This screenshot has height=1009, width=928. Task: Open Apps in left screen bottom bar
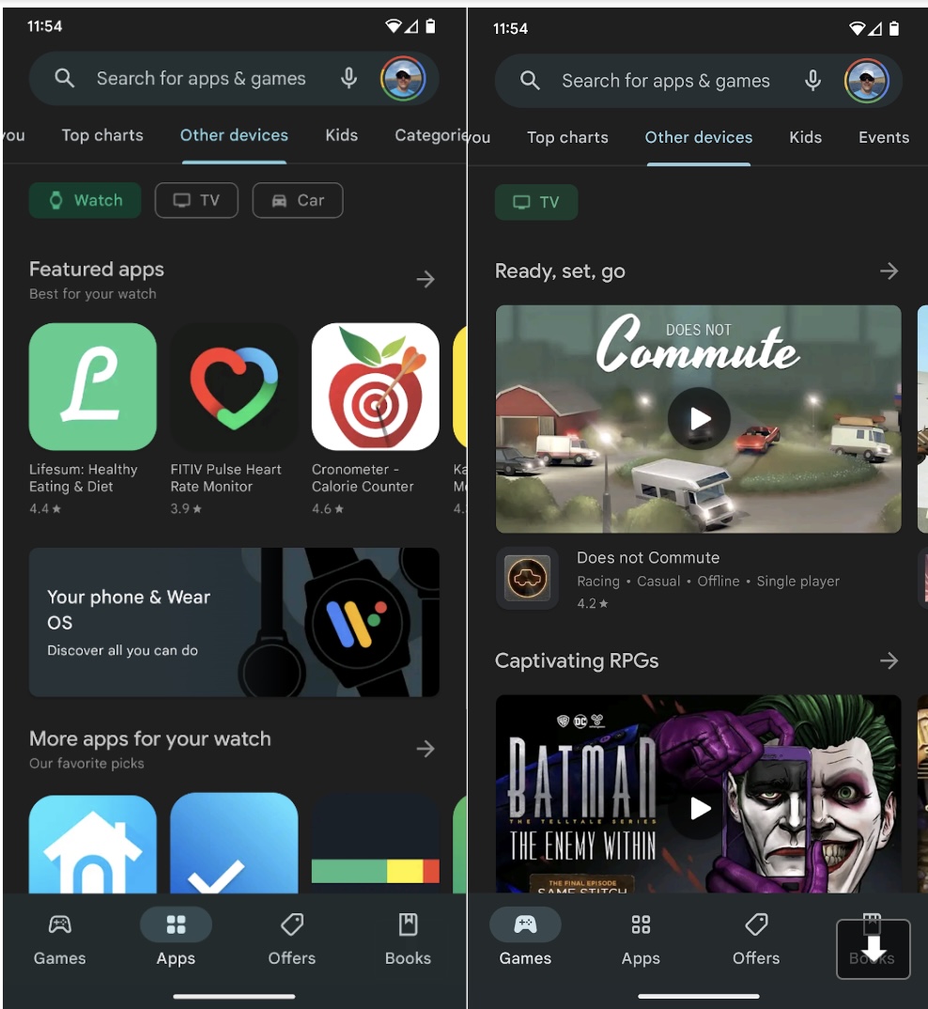click(x=176, y=939)
